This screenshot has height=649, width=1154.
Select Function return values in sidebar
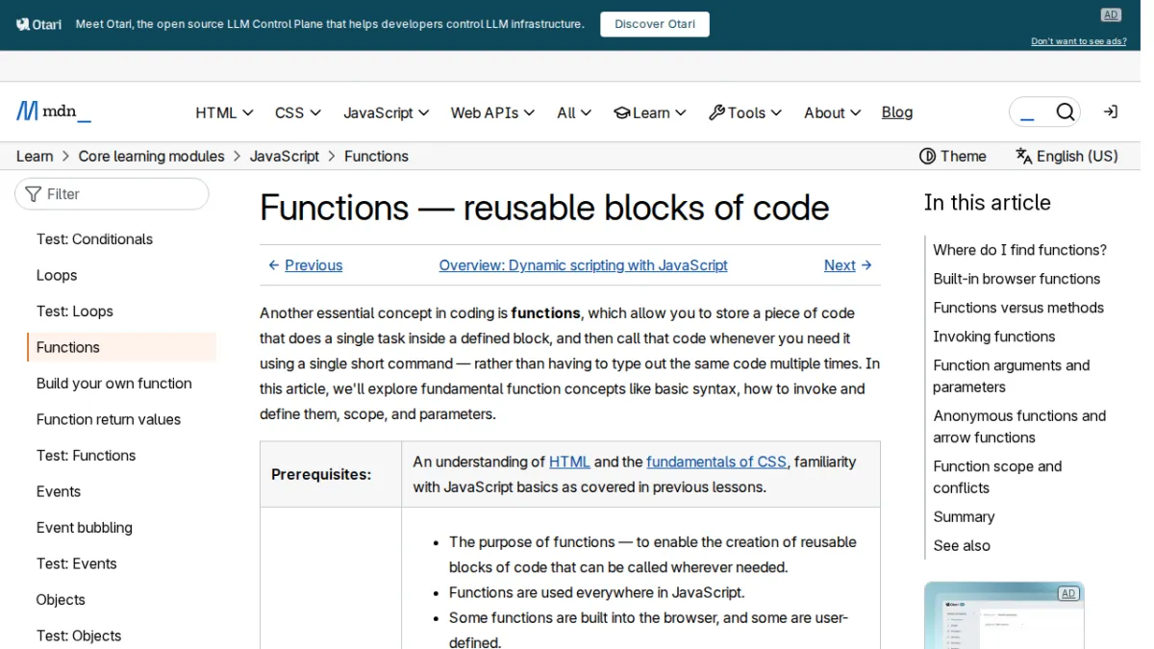point(109,419)
